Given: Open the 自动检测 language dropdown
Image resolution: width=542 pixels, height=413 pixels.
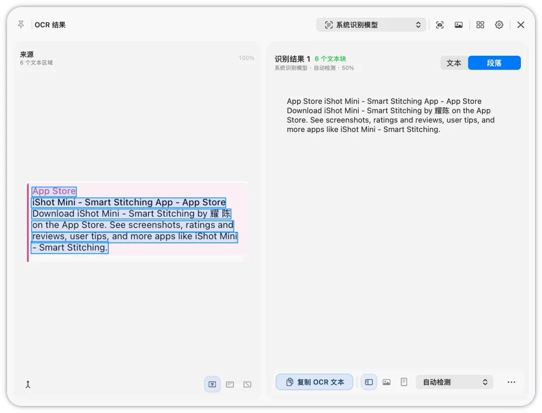Looking at the screenshot, I should coord(454,382).
